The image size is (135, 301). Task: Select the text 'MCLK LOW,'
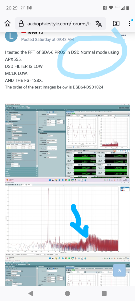pos(16,73)
